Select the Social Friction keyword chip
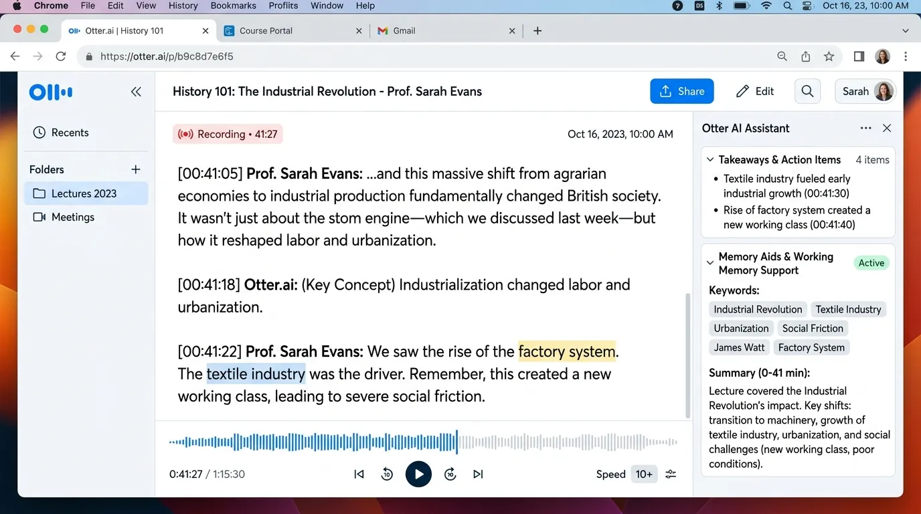 (813, 328)
